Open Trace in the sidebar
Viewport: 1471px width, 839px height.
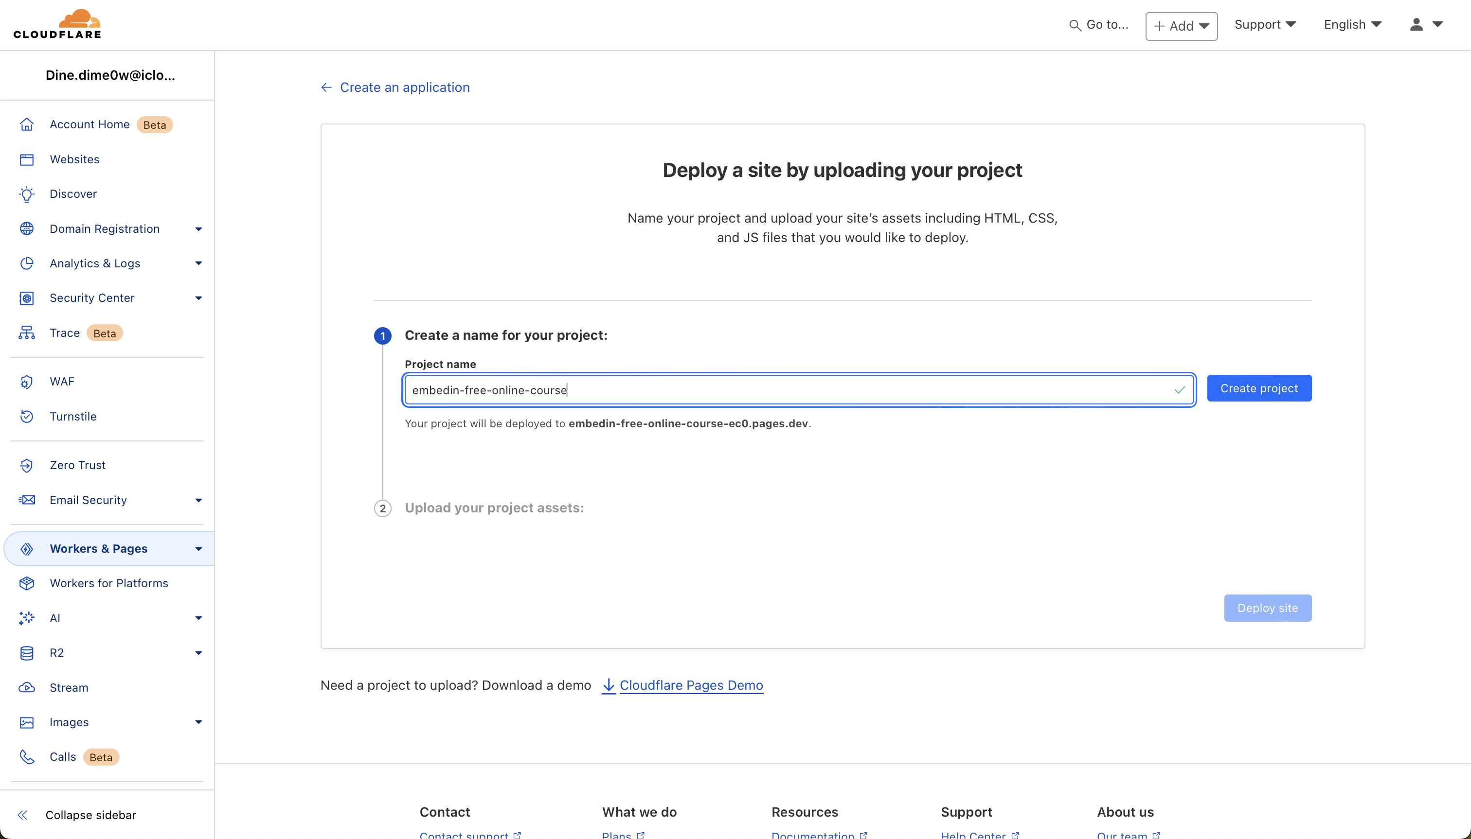pyautogui.click(x=65, y=333)
